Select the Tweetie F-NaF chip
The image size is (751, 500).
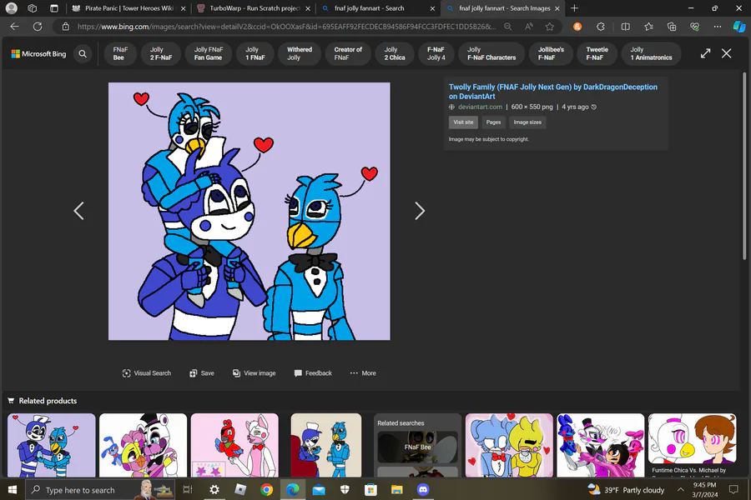pos(597,53)
